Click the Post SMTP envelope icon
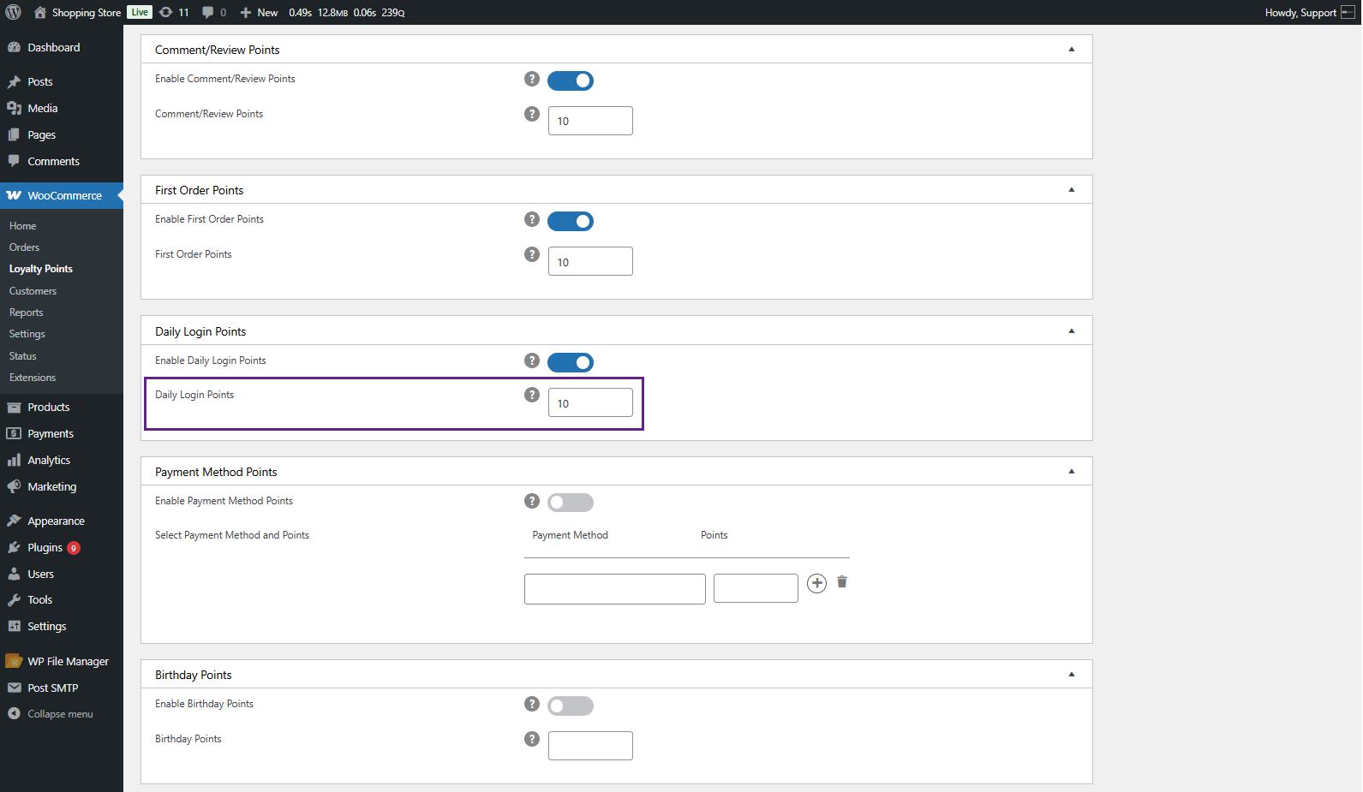This screenshot has width=1363, height=792. click(x=14, y=688)
